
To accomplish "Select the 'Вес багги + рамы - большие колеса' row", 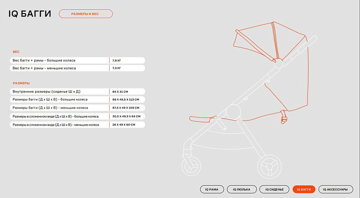I will click(x=58, y=60).
